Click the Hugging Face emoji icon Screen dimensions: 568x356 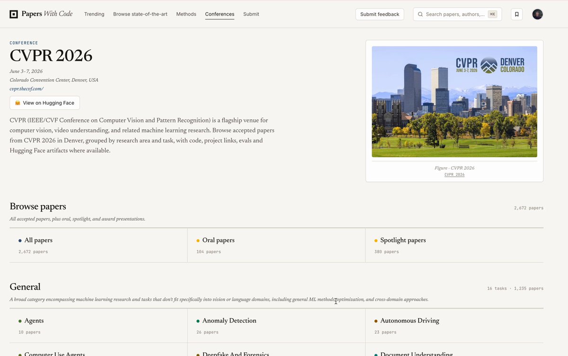click(x=18, y=103)
